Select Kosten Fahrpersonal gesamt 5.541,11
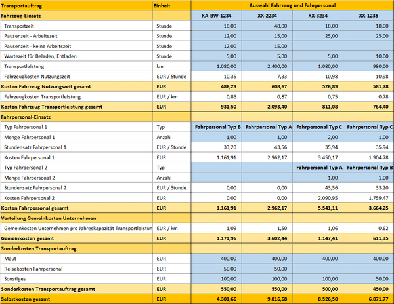This screenshot has height=304, width=394. tap(318, 208)
